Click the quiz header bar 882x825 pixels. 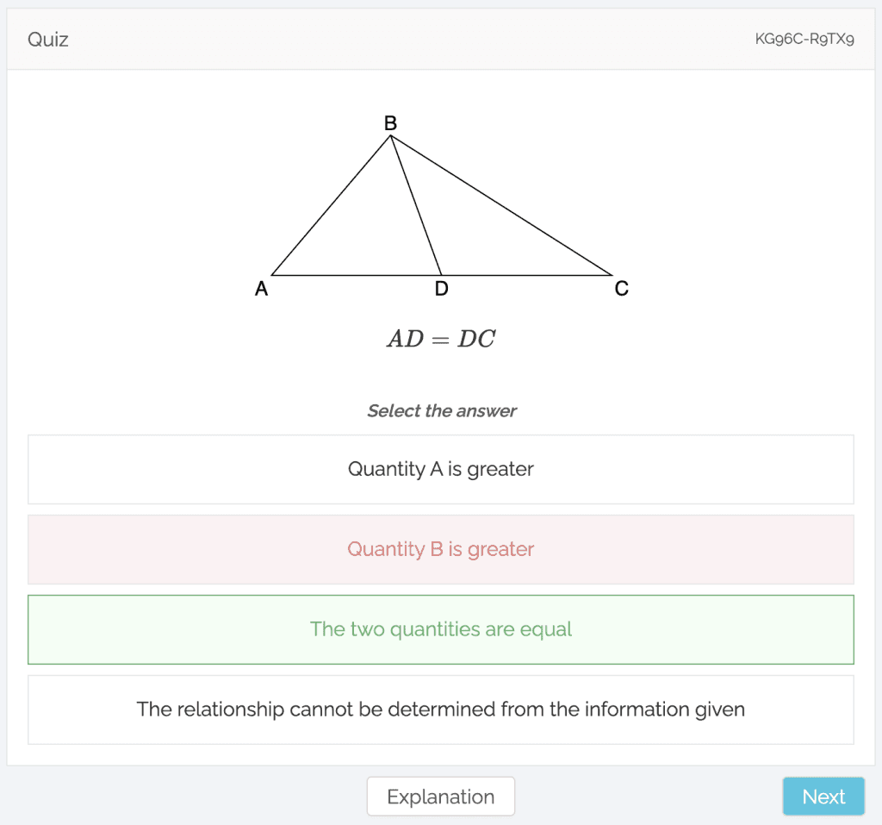point(441,39)
